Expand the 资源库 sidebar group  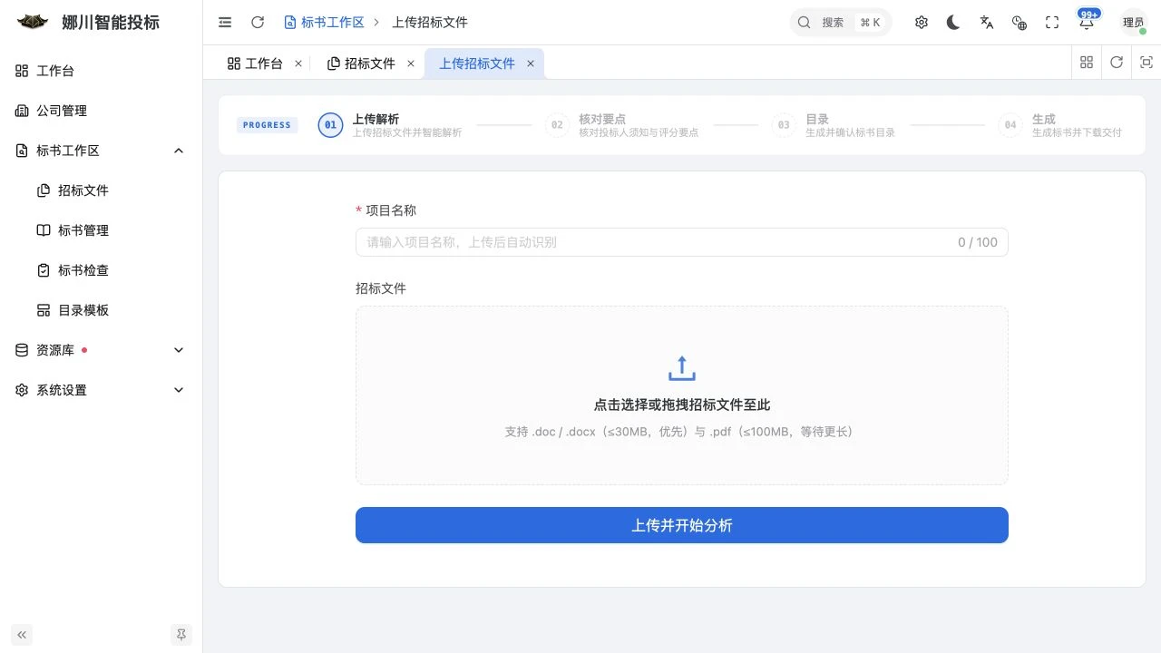[x=102, y=350]
